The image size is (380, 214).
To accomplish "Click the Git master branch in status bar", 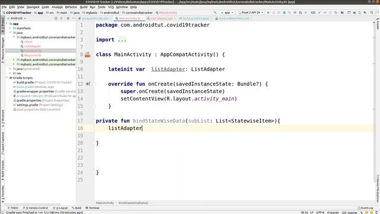I will click(350, 212).
